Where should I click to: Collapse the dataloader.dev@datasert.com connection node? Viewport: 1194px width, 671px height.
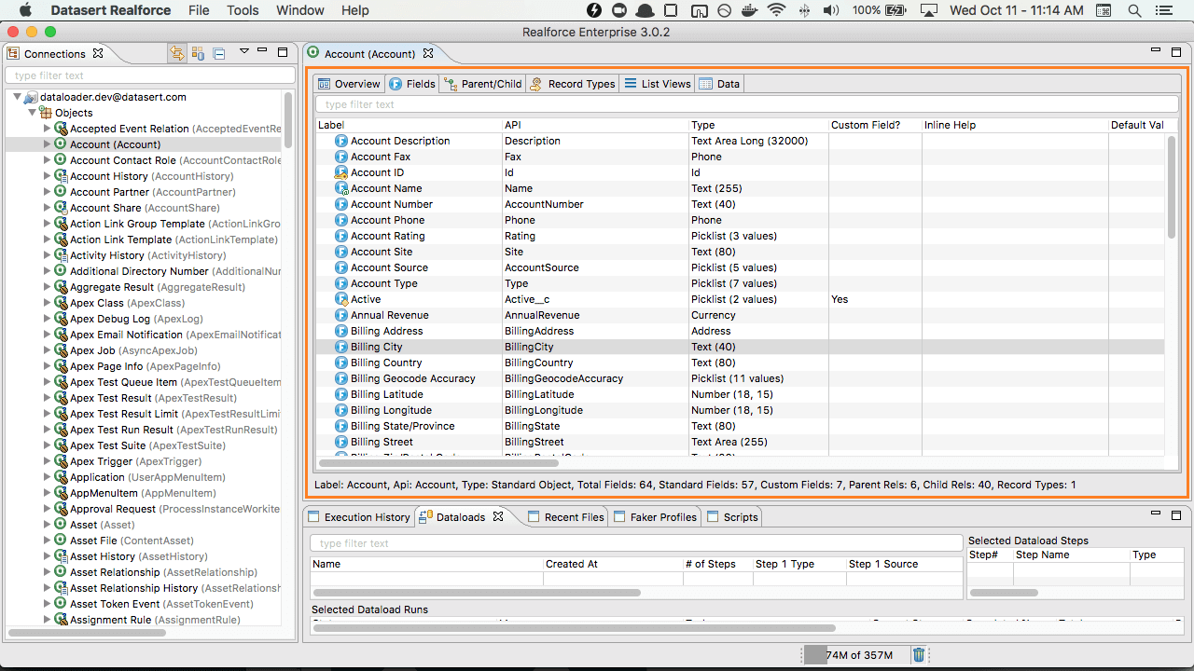coord(17,97)
